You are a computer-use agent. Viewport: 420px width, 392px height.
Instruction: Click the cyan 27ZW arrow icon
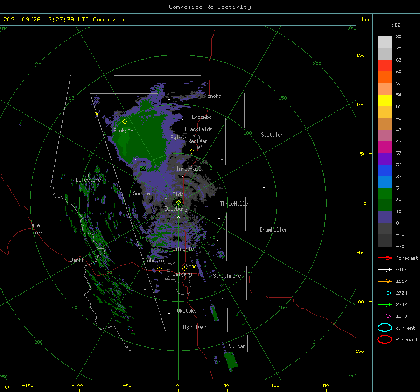coord(385,293)
